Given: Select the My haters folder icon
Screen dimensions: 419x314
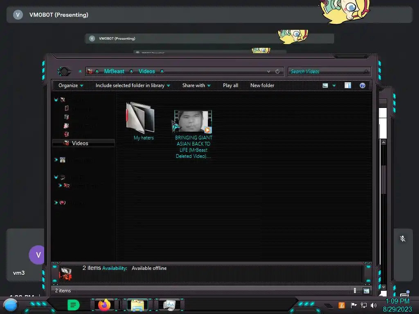Looking at the screenshot, I should point(141,117).
